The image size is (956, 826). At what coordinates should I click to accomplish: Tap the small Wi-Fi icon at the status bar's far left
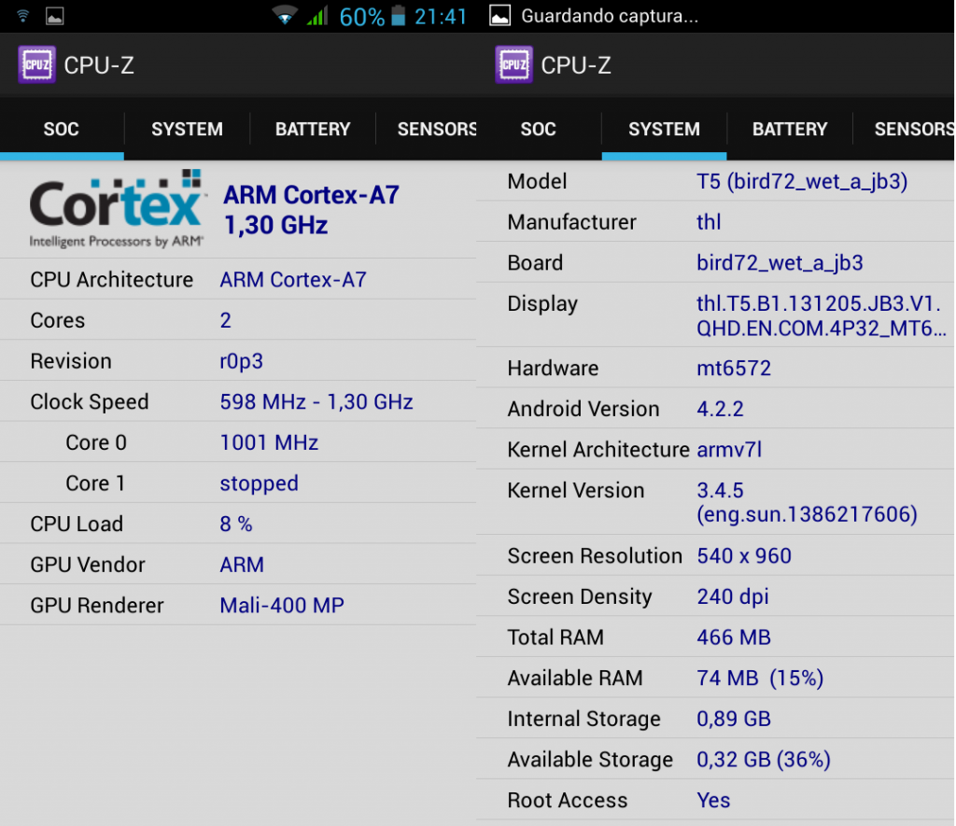[22, 16]
